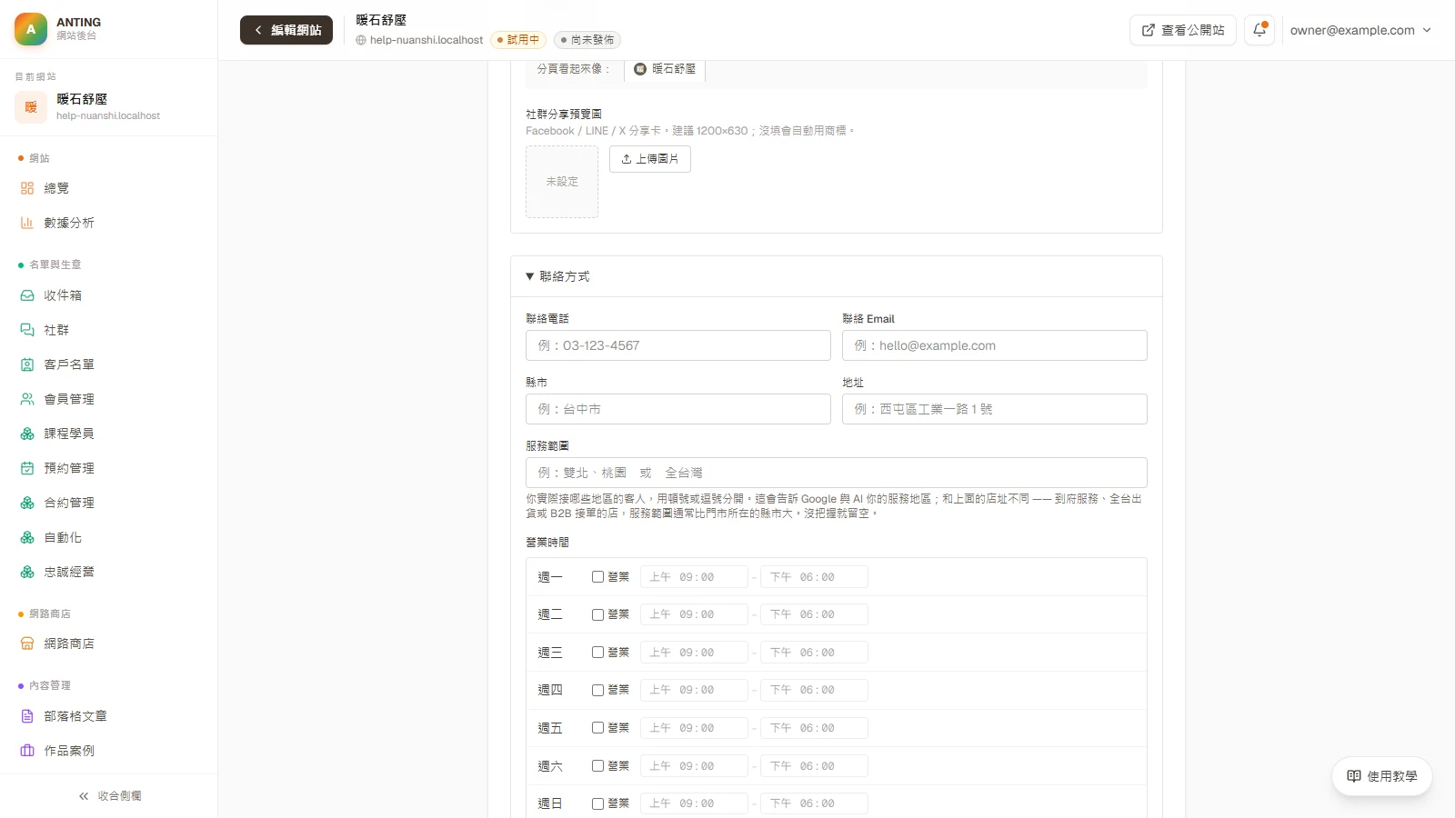Open 數據分析 chart icon in sidebar
Viewport: 1455px width, 818px height.
pyautogui.click(x=27, y=223)
